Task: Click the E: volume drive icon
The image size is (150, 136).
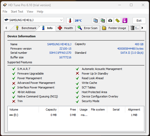Action: [x=11, y=115]
